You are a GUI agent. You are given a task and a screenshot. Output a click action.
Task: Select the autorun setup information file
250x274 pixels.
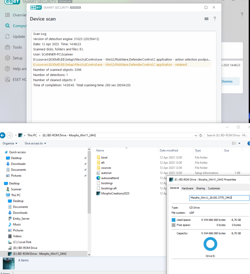click(x=106, y=173)
